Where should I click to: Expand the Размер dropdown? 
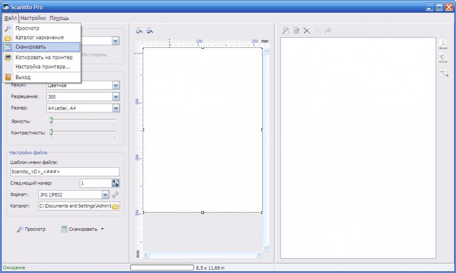[x=116, y=108]
